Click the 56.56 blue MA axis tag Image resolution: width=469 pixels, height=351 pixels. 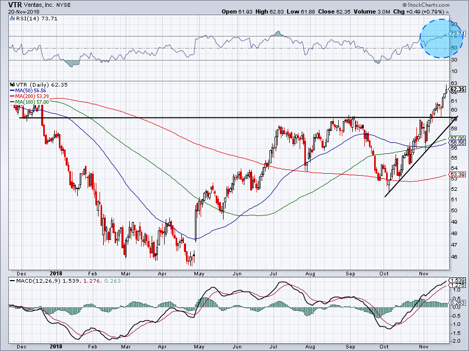(x=458, y=143)
